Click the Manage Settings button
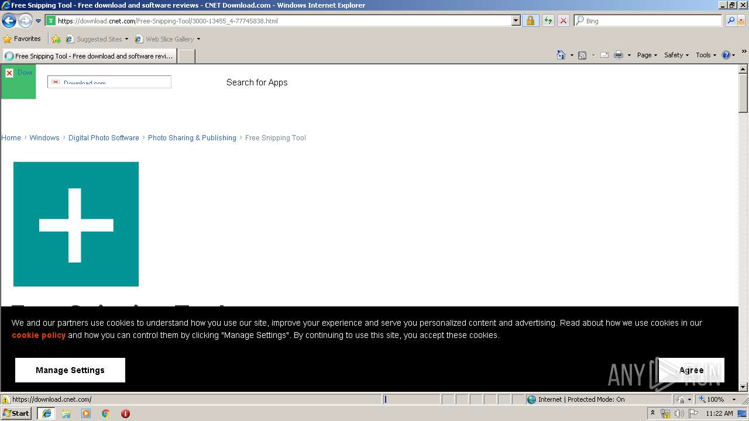Screen dimensions: 749x421 click(x=70, y=370)
